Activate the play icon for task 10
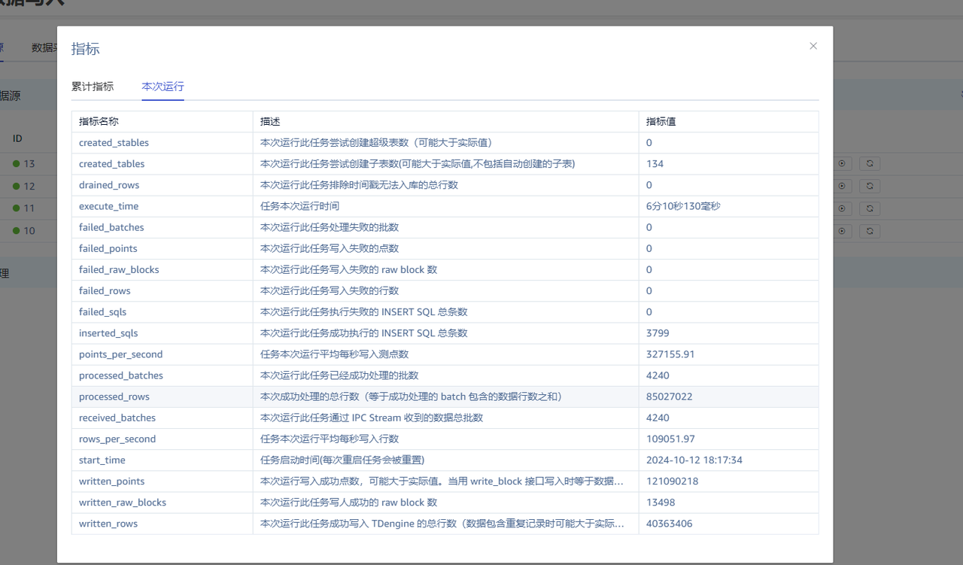Viewport: 963px width, 565px height. [x=841, y=231]
